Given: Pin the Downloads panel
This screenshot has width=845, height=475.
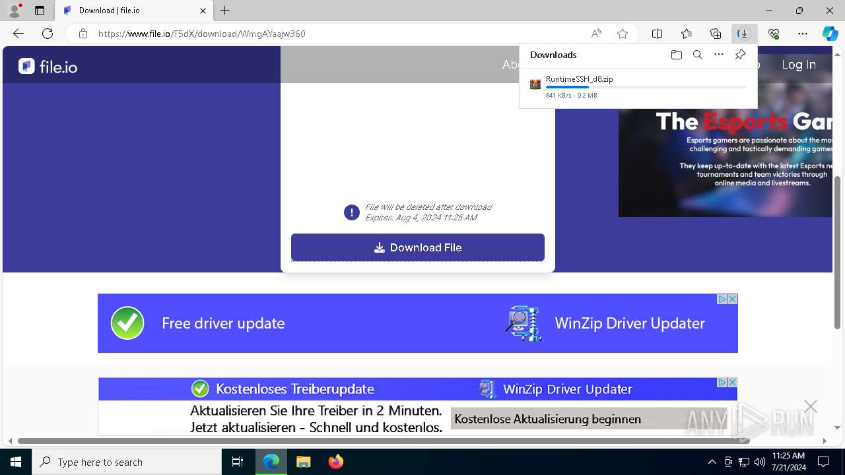Looking at the screenshot, I should [x=740, y=55].
